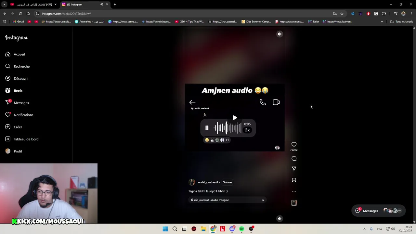Screen dimensions: 416x234
Task: Open more options three-dots on reel
Action: (294, 191)
